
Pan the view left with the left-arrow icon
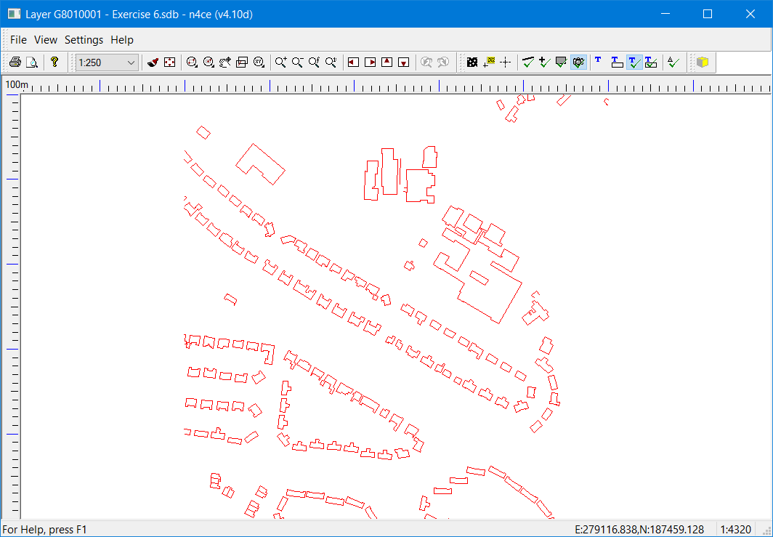click(x=354, y=62)
